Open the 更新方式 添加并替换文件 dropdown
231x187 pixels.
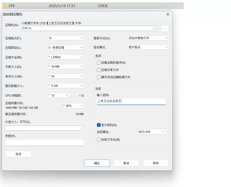pos(148,38)
